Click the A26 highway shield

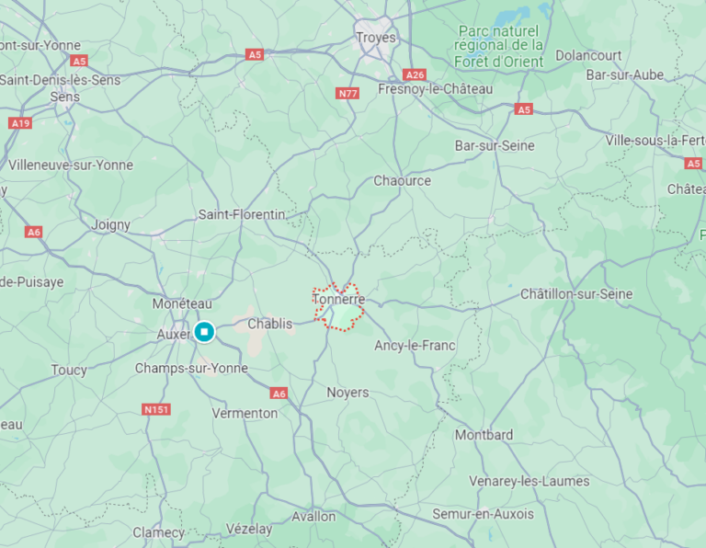click(x=415, y=74)
